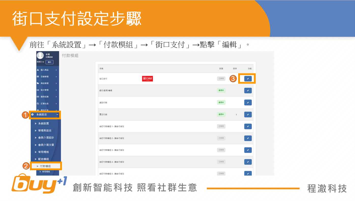
Task: Open edit for 面交付款 module
Action: [248, 114]
